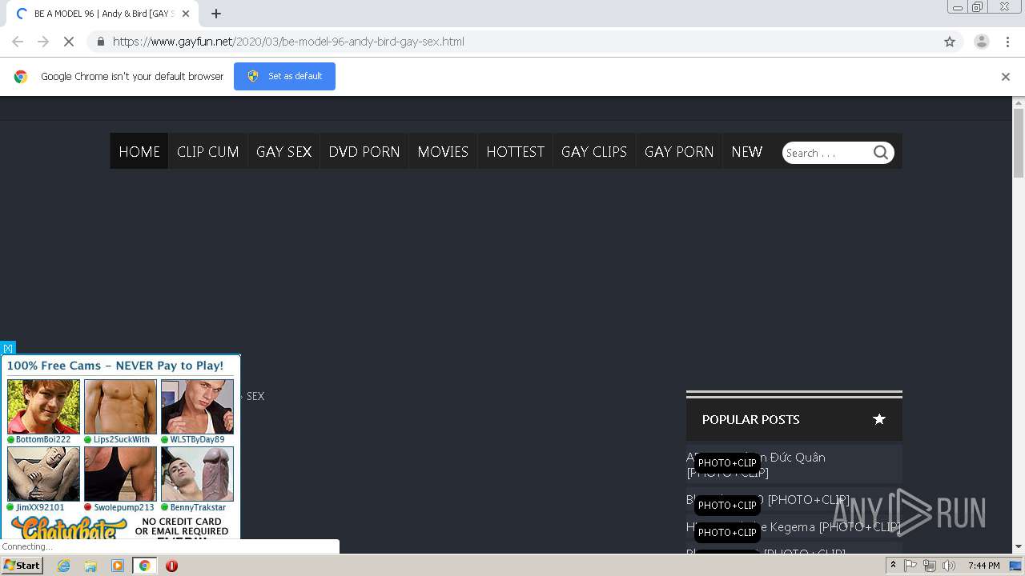Open Opera icon in taskbar

click(x=171, y=566)
